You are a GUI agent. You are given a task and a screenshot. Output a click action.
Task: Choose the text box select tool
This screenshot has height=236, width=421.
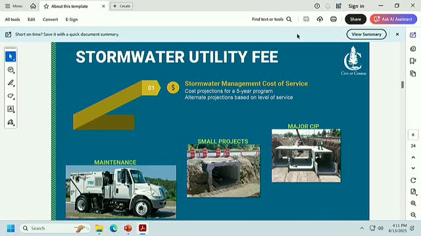coord(11,109)
